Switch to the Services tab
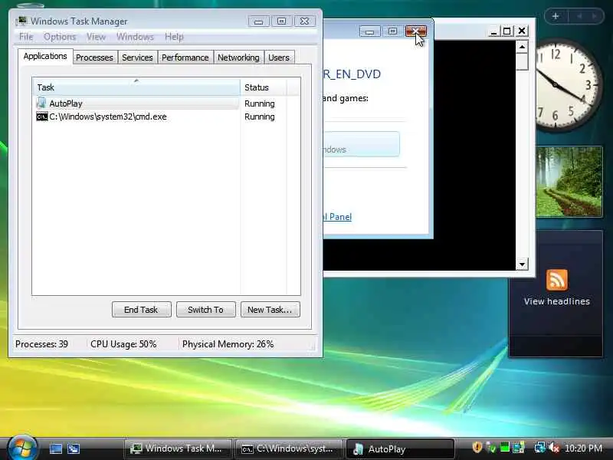This screenshot has width=613, height=460. click(x=137, y=58)
